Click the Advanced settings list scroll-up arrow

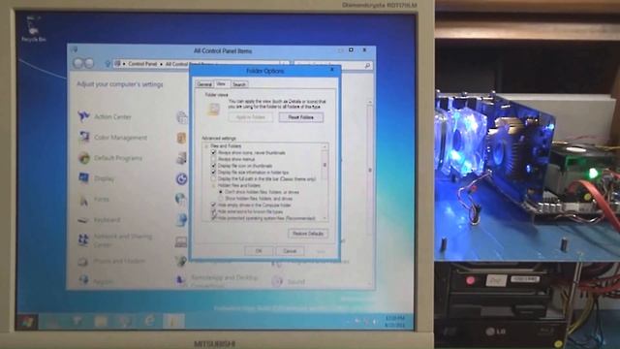pos(325,146)
